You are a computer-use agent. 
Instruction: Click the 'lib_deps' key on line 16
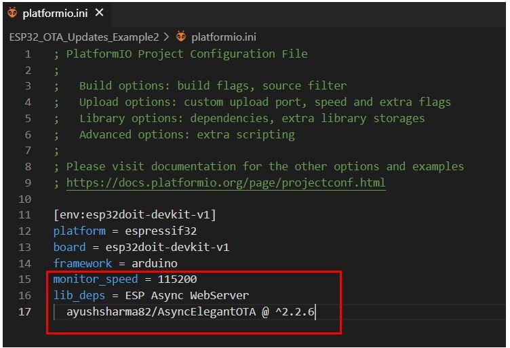pyautogui.click(x=79, y=295)
